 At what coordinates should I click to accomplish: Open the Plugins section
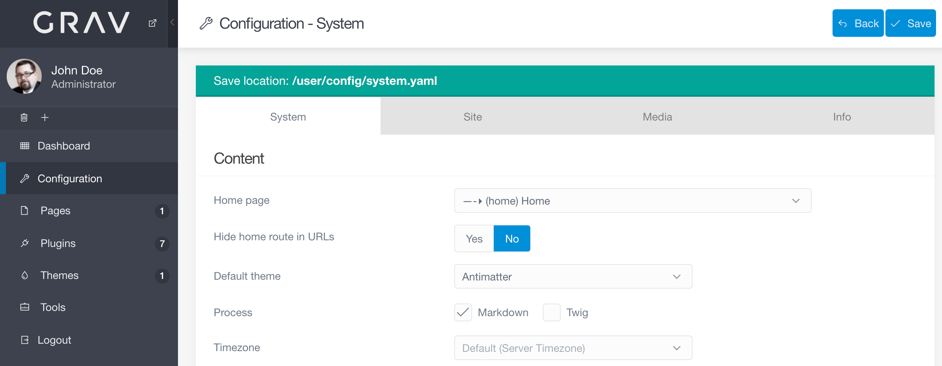(x=58, y=243)
